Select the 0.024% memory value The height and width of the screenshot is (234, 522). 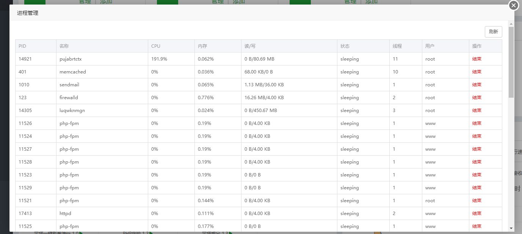[206, 111]
